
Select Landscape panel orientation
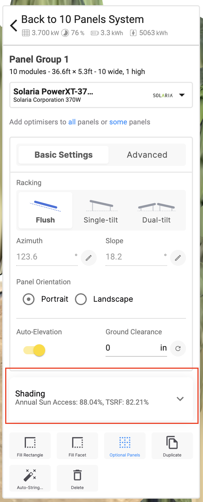click(x=81, y=299)
